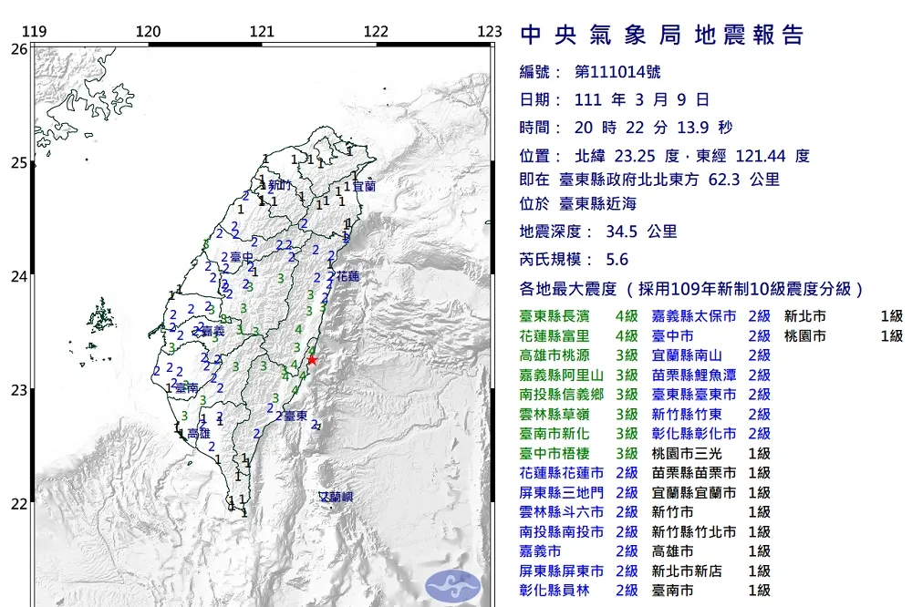Click the 宜蘭縣南山 2級 entry

711,355
